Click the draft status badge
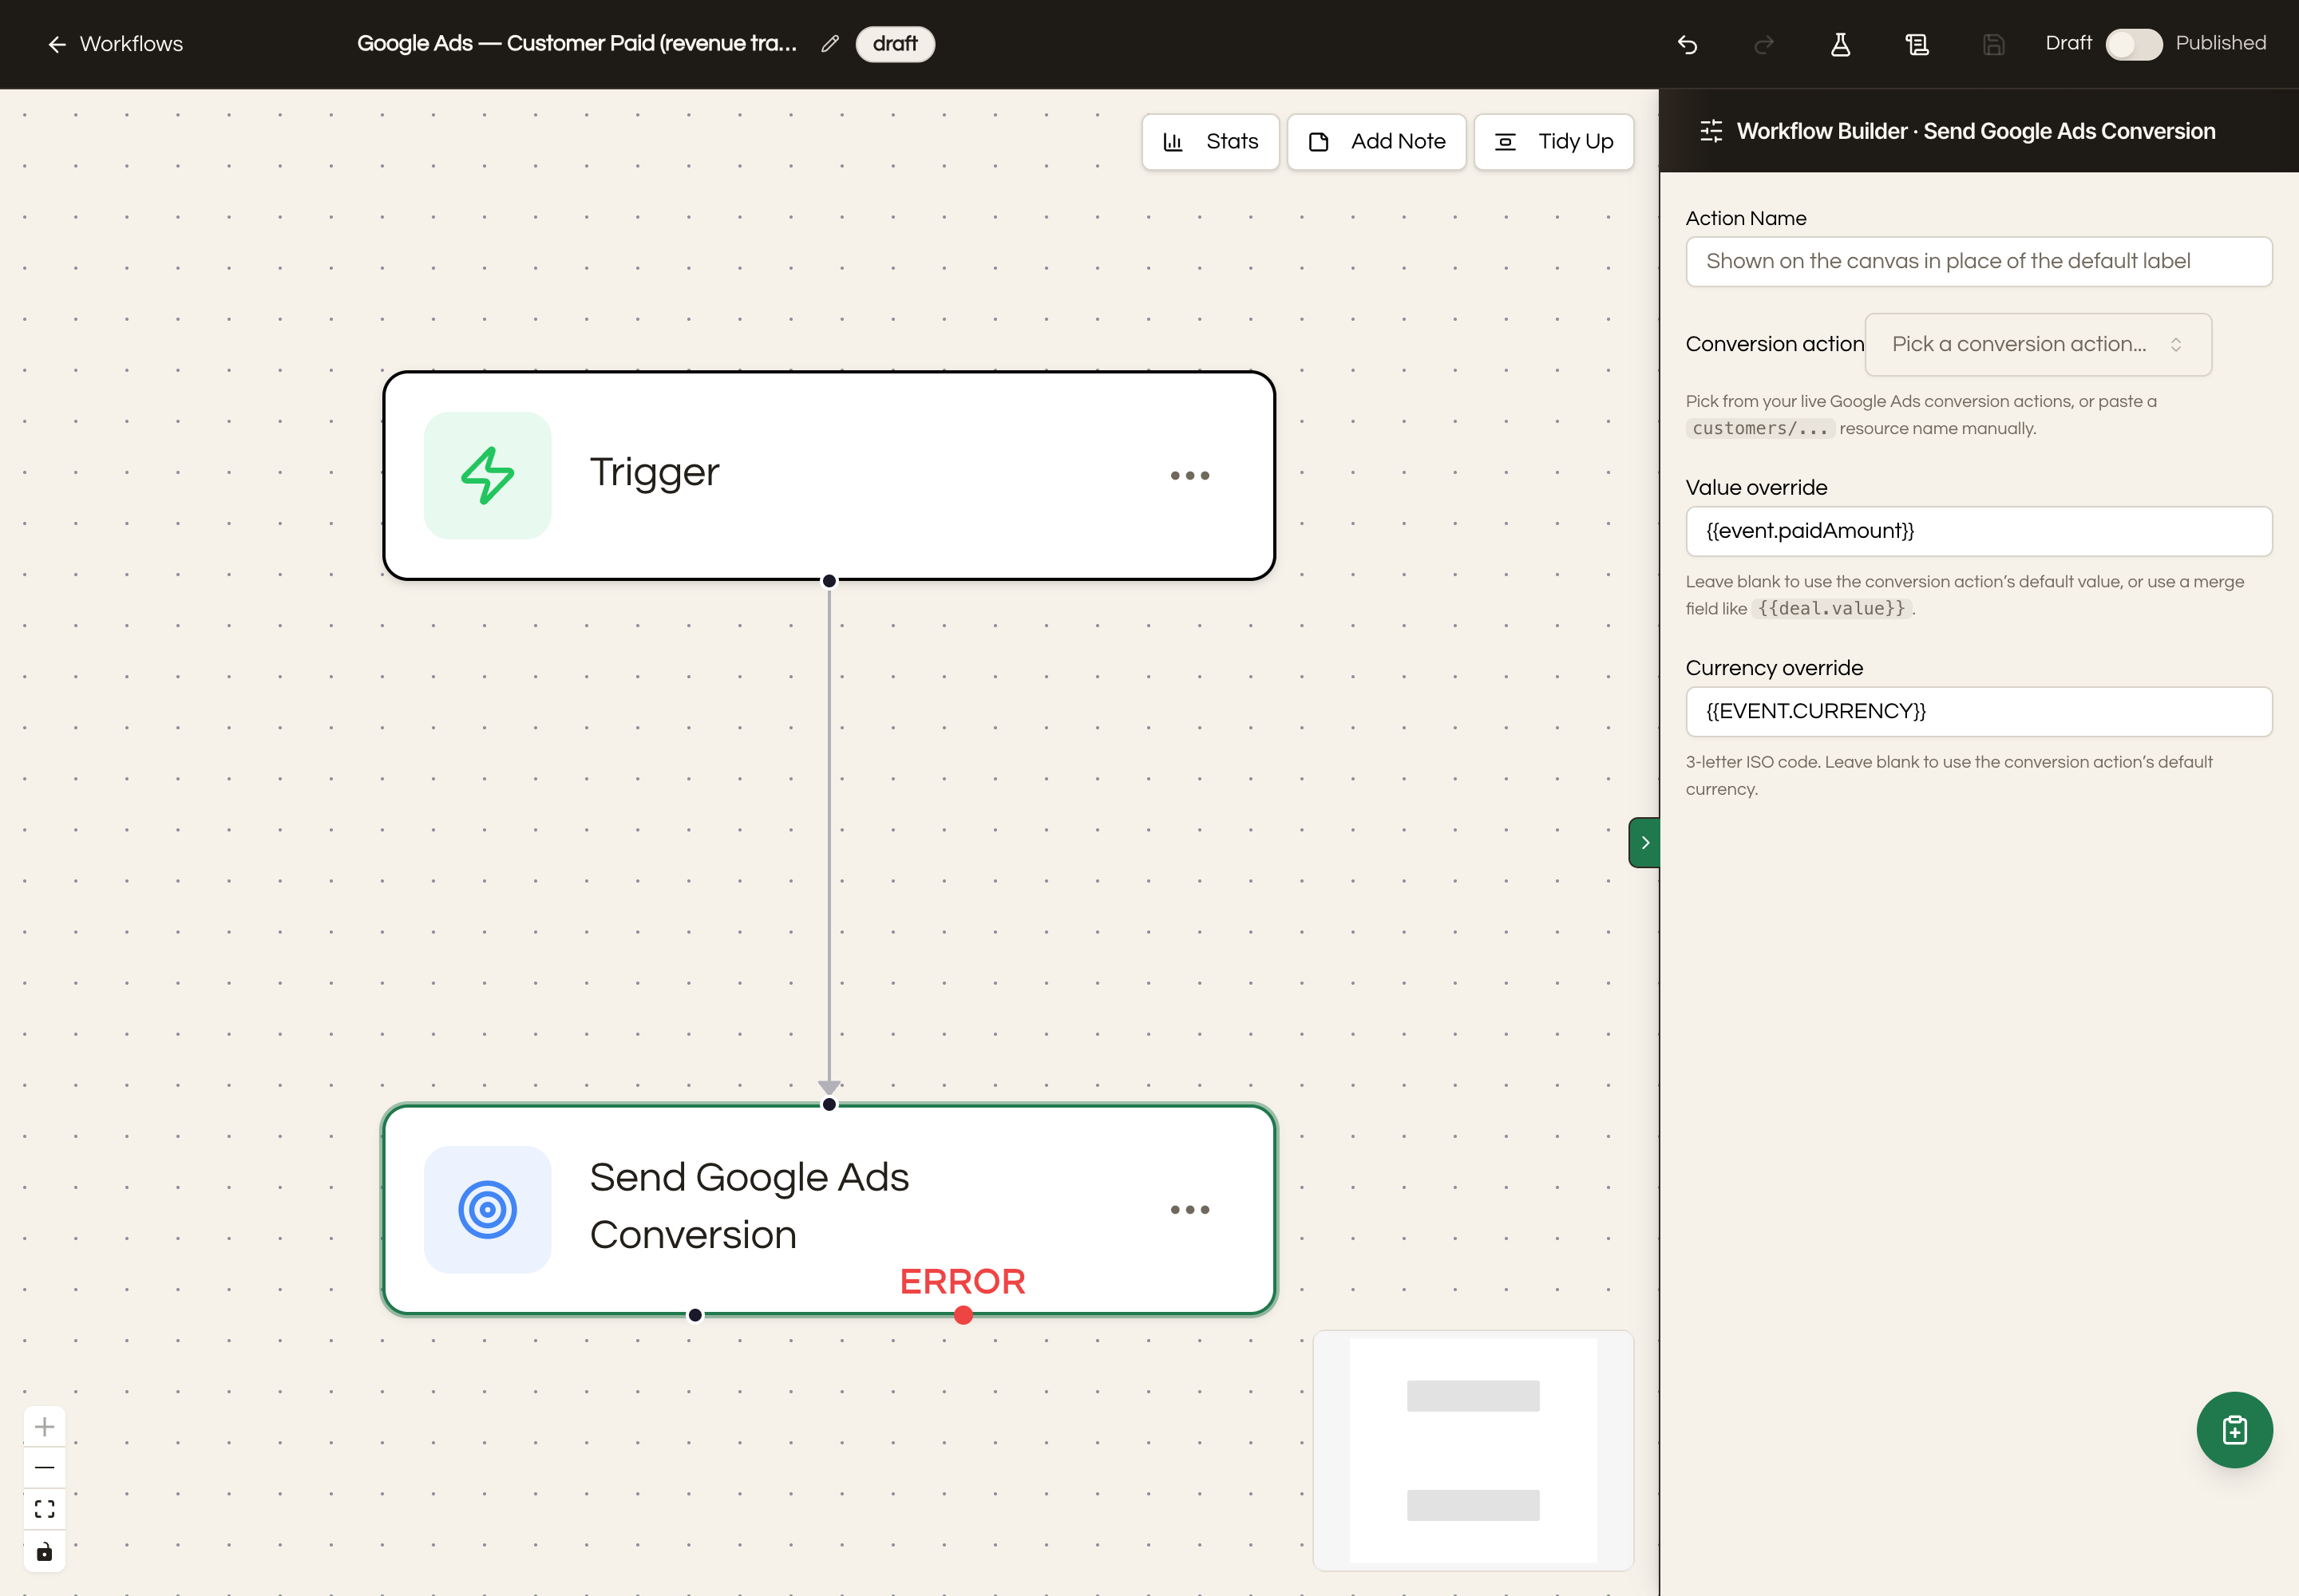2299x1596 pixels. tap(894, 44)
